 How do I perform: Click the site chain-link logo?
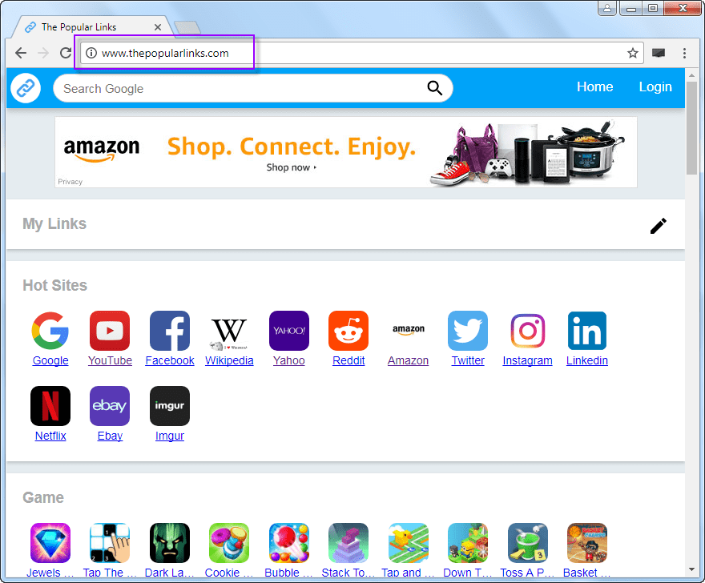click(x=26, y=88)
